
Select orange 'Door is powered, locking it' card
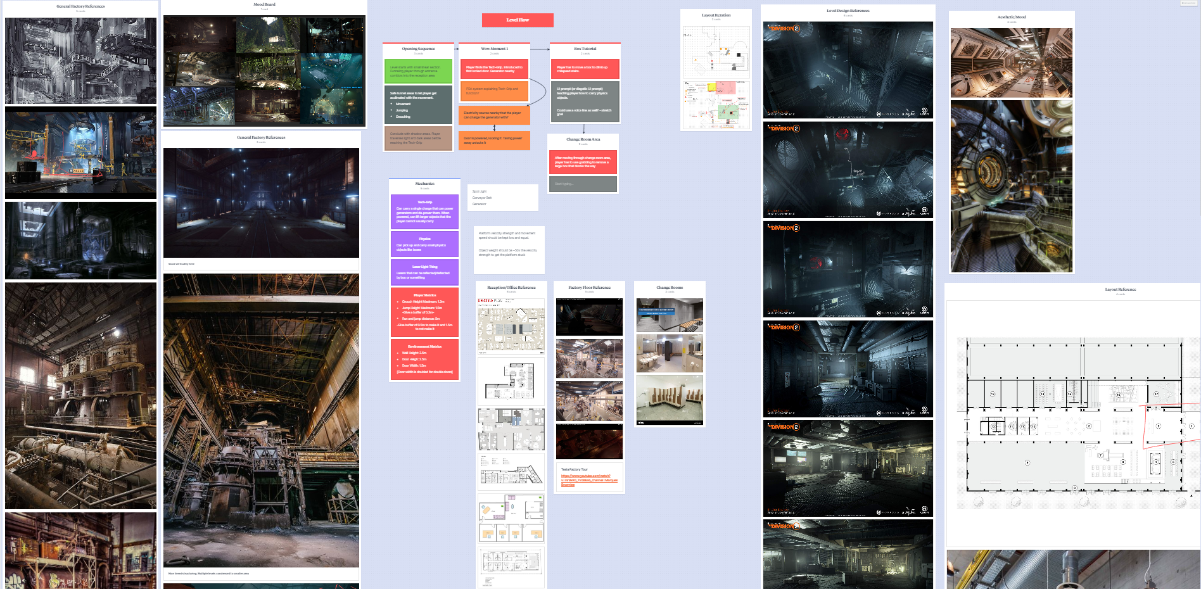pyautogui.click(x=494, y=141)
